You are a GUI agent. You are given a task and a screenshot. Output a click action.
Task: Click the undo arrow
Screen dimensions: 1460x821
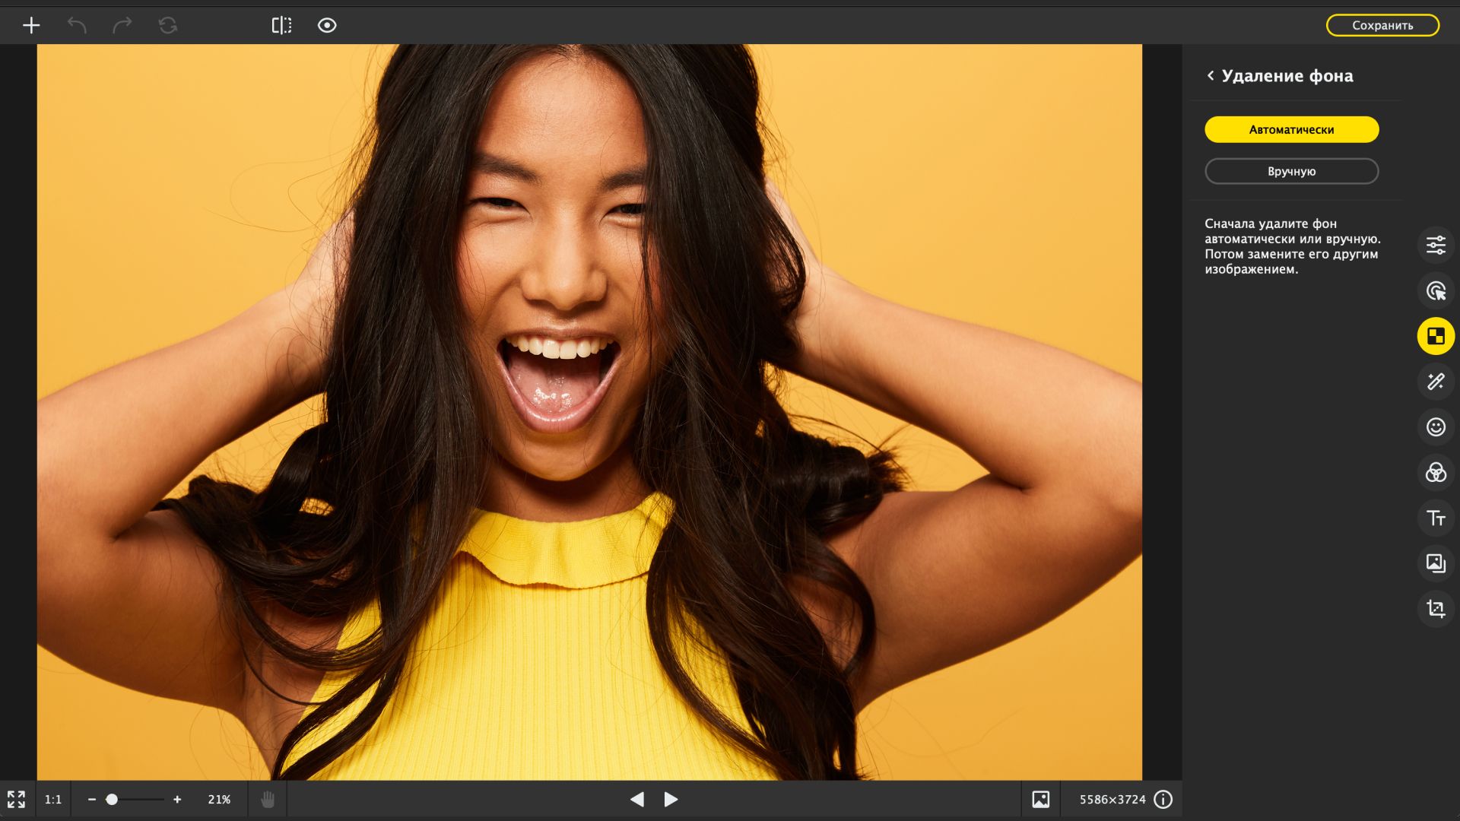pyautogui.click(x=77, y=26)
